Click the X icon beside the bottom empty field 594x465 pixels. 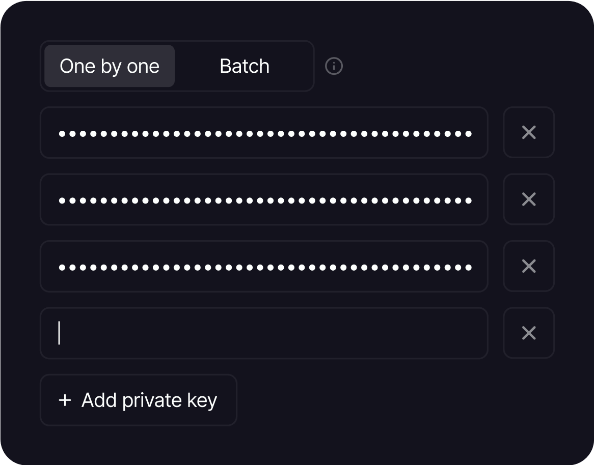[528, 333]
